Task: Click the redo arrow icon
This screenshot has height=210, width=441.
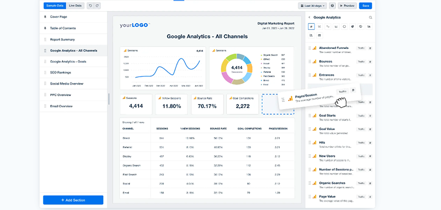Action: tap(97, 6)
